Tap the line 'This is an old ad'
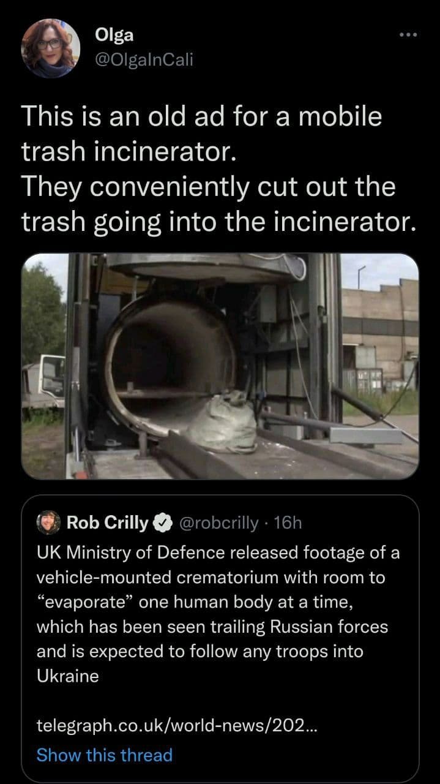The image size is (440, 784). point(202,116)
